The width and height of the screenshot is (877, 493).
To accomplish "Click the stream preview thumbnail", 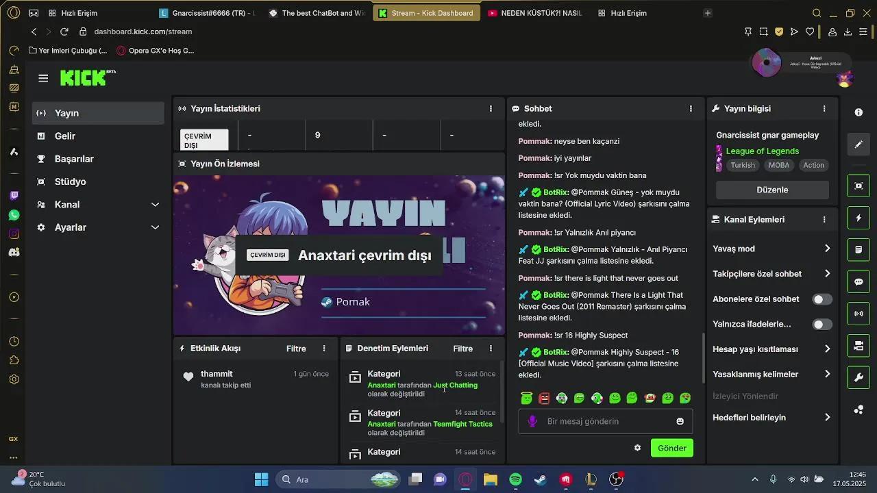I will pyautogui.click(x=339, y=255).
